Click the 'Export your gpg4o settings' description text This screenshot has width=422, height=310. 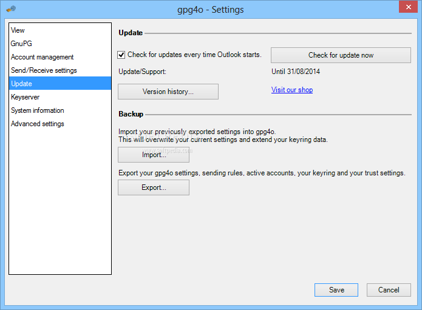[262, 173]
